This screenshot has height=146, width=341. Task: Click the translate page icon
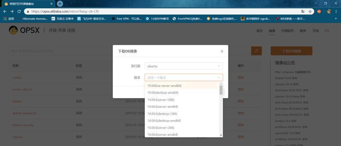[x=303, y=12]
